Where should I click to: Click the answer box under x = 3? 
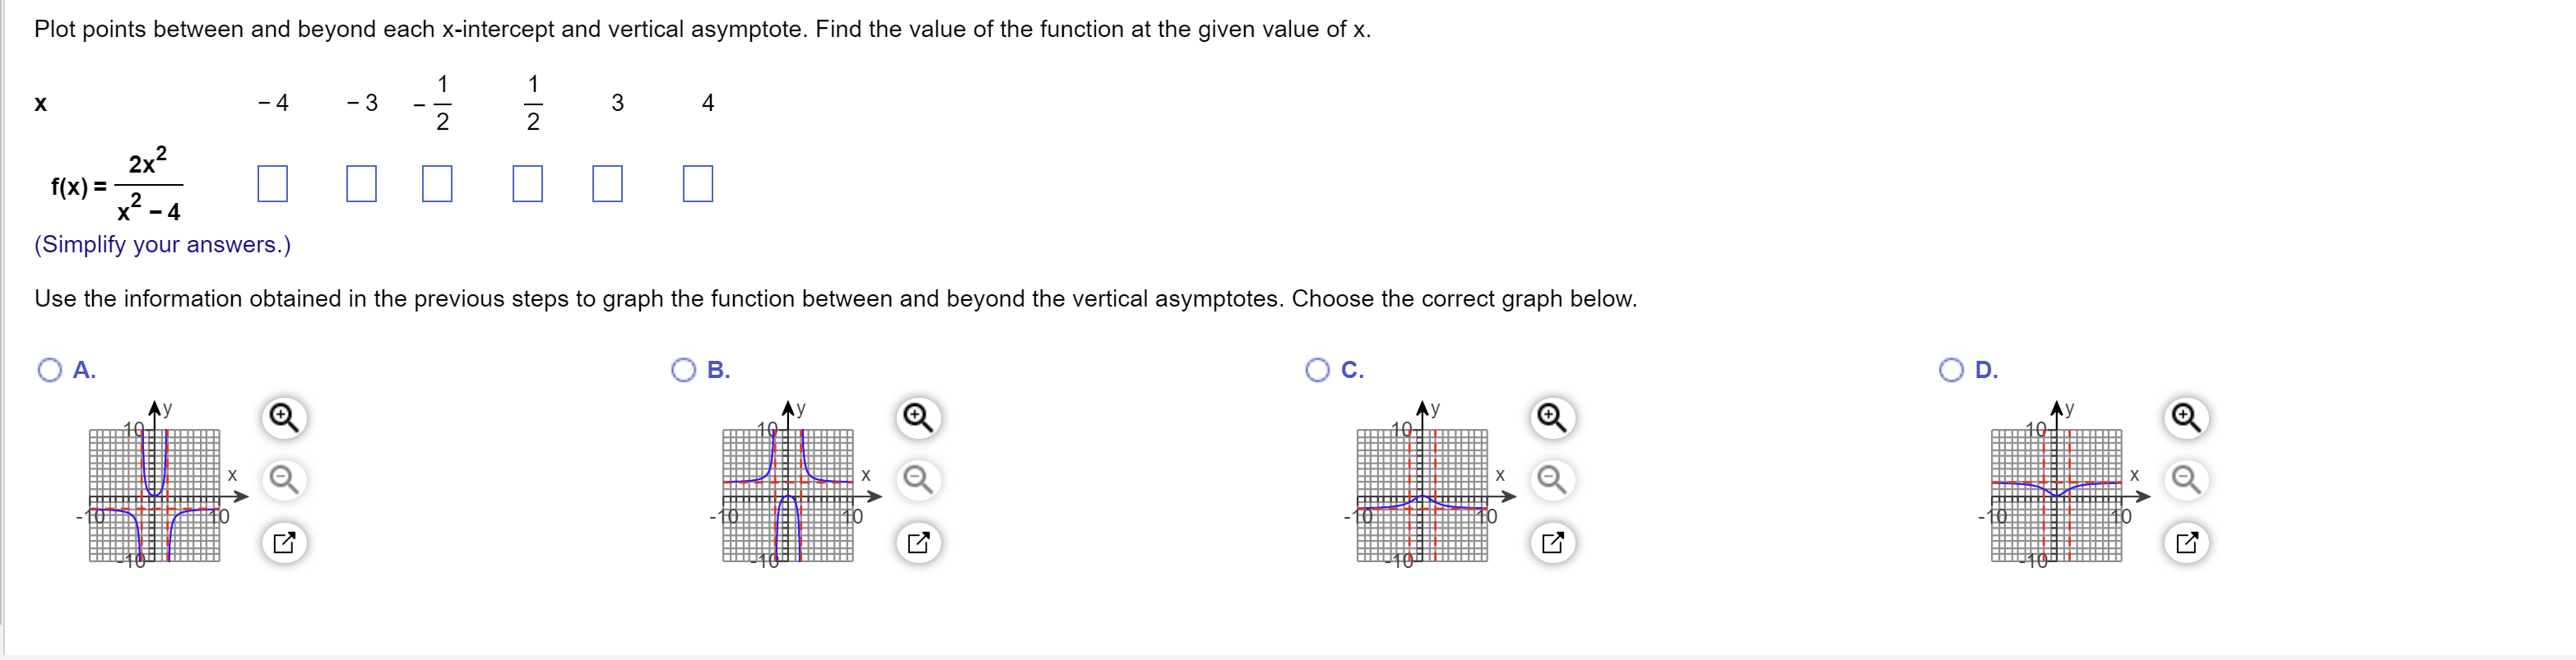tap(610, 185)
